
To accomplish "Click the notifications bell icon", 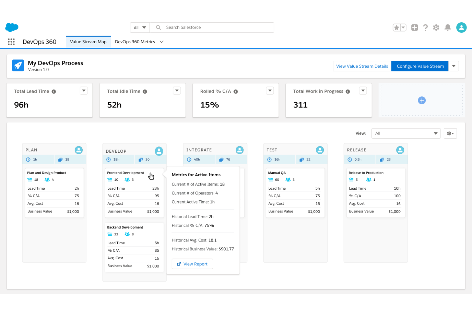I will (x=447, y=27).
